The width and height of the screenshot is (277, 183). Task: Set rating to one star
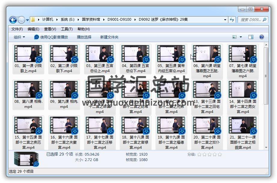point(199,154)
